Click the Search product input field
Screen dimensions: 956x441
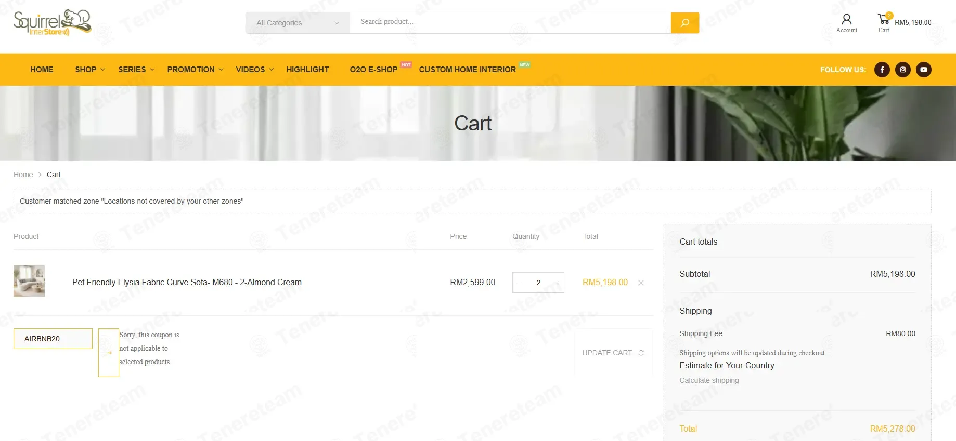510,22
